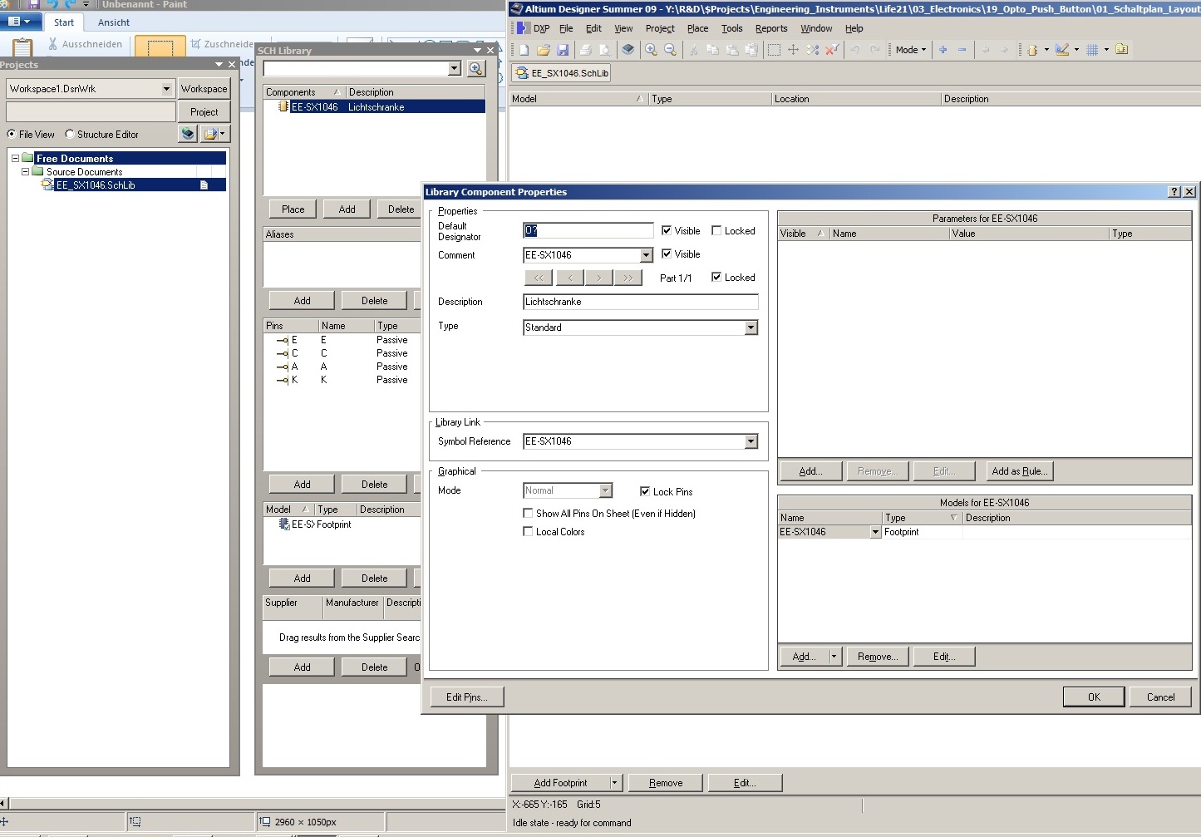Viewport: 1201px width, 837px height.
Task: Toggle the Default Designator Locked checkbox
Action: 716,230
